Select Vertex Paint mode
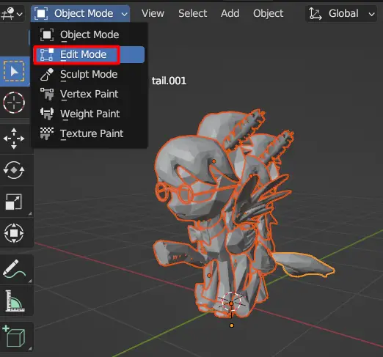The height and width of the screenshot is (357, 383). 89,94
